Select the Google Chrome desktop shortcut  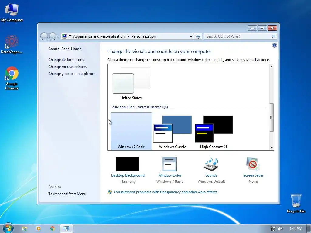pos(12,78)
